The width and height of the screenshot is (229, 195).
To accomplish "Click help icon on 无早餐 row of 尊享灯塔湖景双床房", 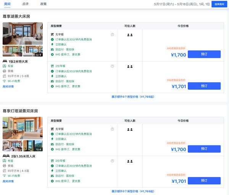I will click(112, 129).
